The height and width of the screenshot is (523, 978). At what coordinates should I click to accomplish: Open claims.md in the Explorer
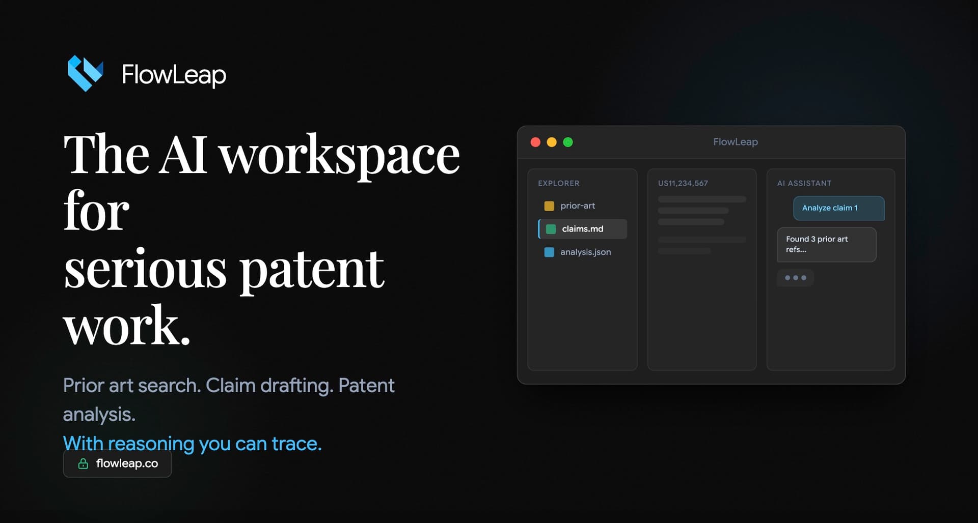pyautogui.click(x=582, y=229)
